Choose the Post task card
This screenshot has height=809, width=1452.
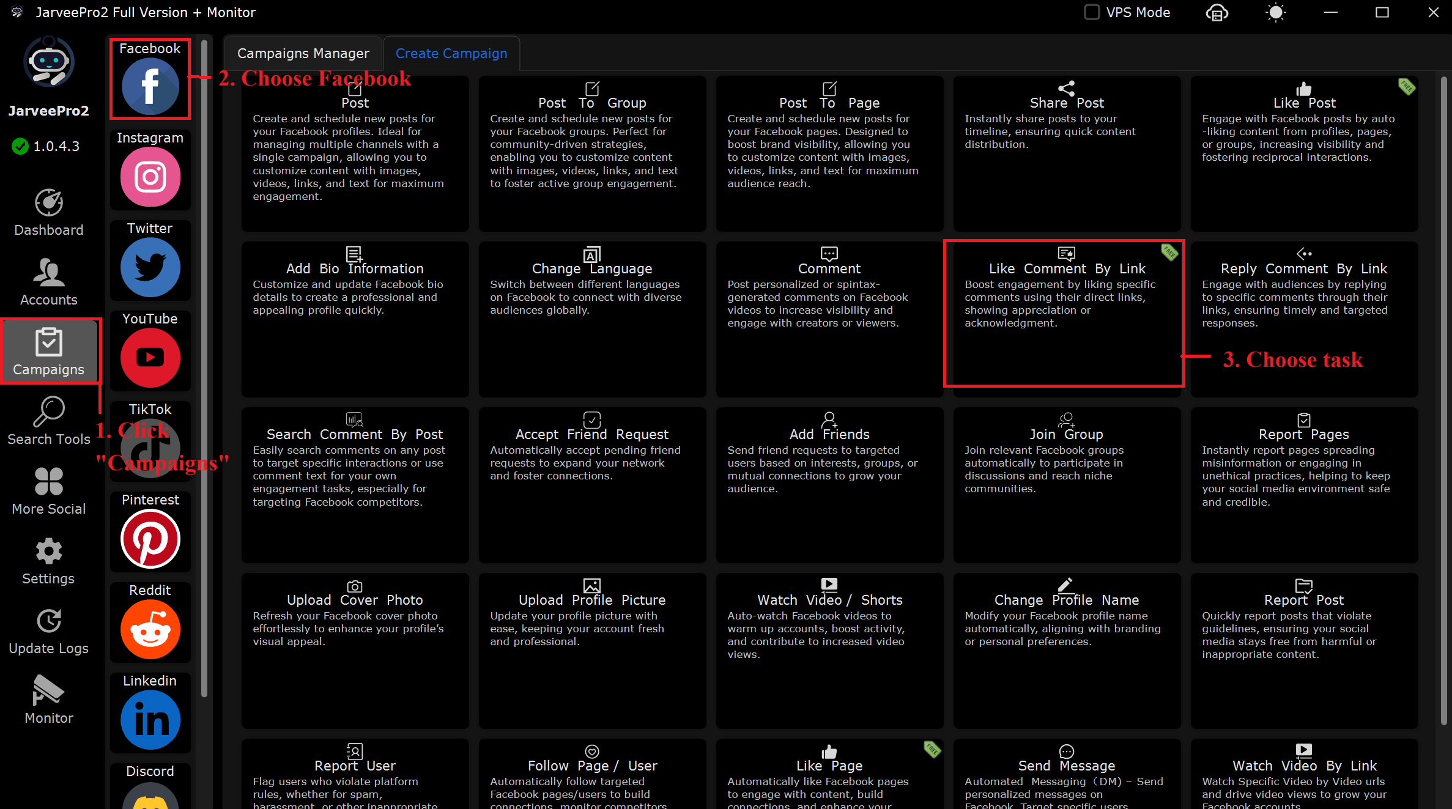355,153
